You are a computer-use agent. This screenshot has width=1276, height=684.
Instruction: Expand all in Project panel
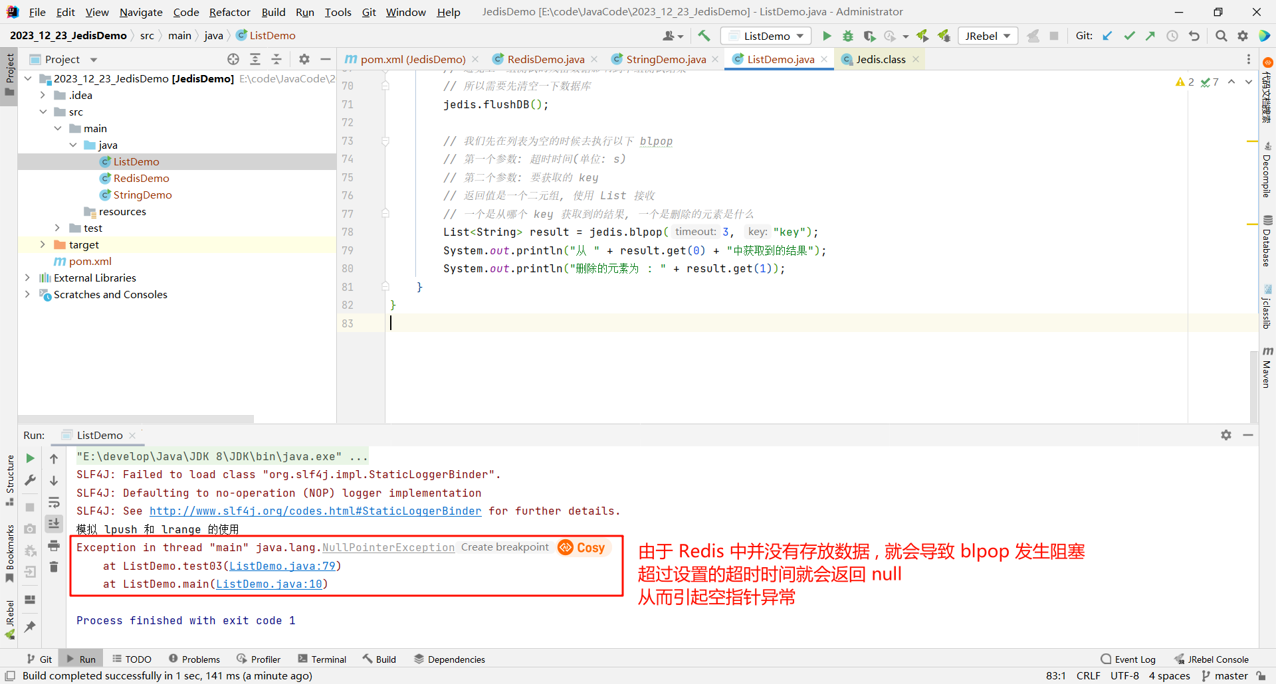tap(255, 59)
